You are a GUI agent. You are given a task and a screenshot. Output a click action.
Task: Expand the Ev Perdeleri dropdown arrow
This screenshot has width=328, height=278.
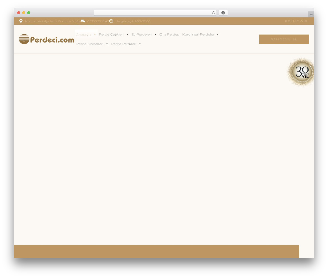tap(155, 34)
